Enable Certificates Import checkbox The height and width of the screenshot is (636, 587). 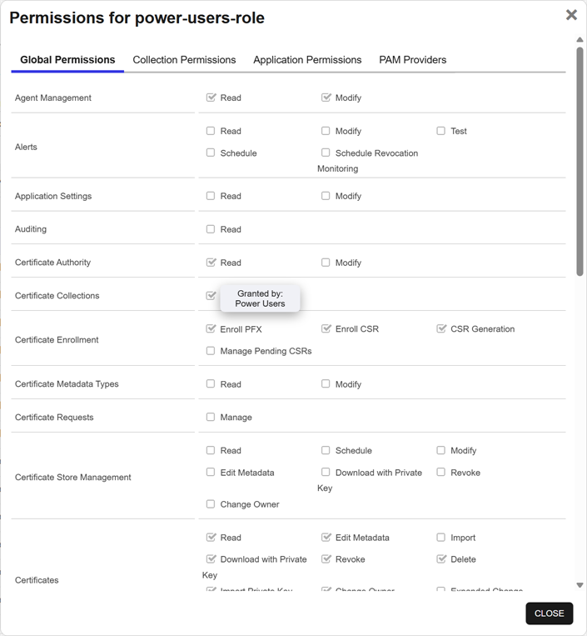coord(440,537)
